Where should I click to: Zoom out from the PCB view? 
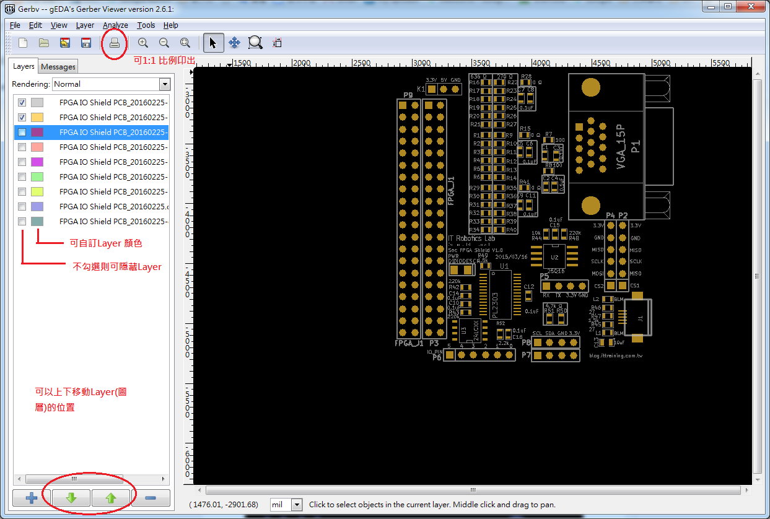pos(164,42)
